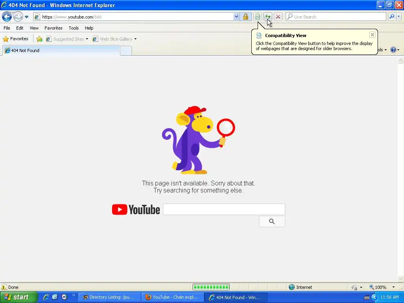This screenshot has width=404, height=303.
Task: Open the recent pages dropdown beside Forward
Action: (26, 17)
